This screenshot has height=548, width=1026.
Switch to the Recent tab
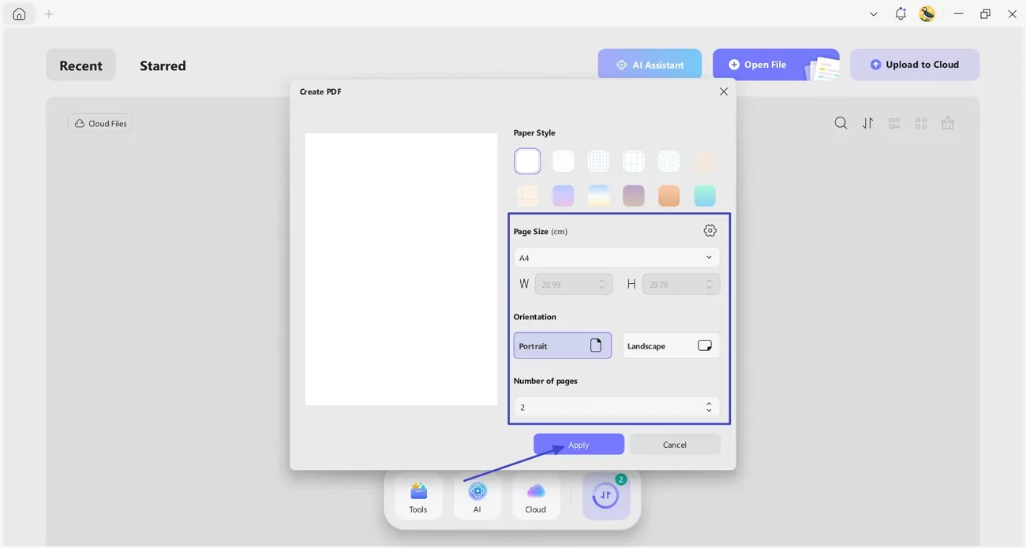tap(81, 65)
